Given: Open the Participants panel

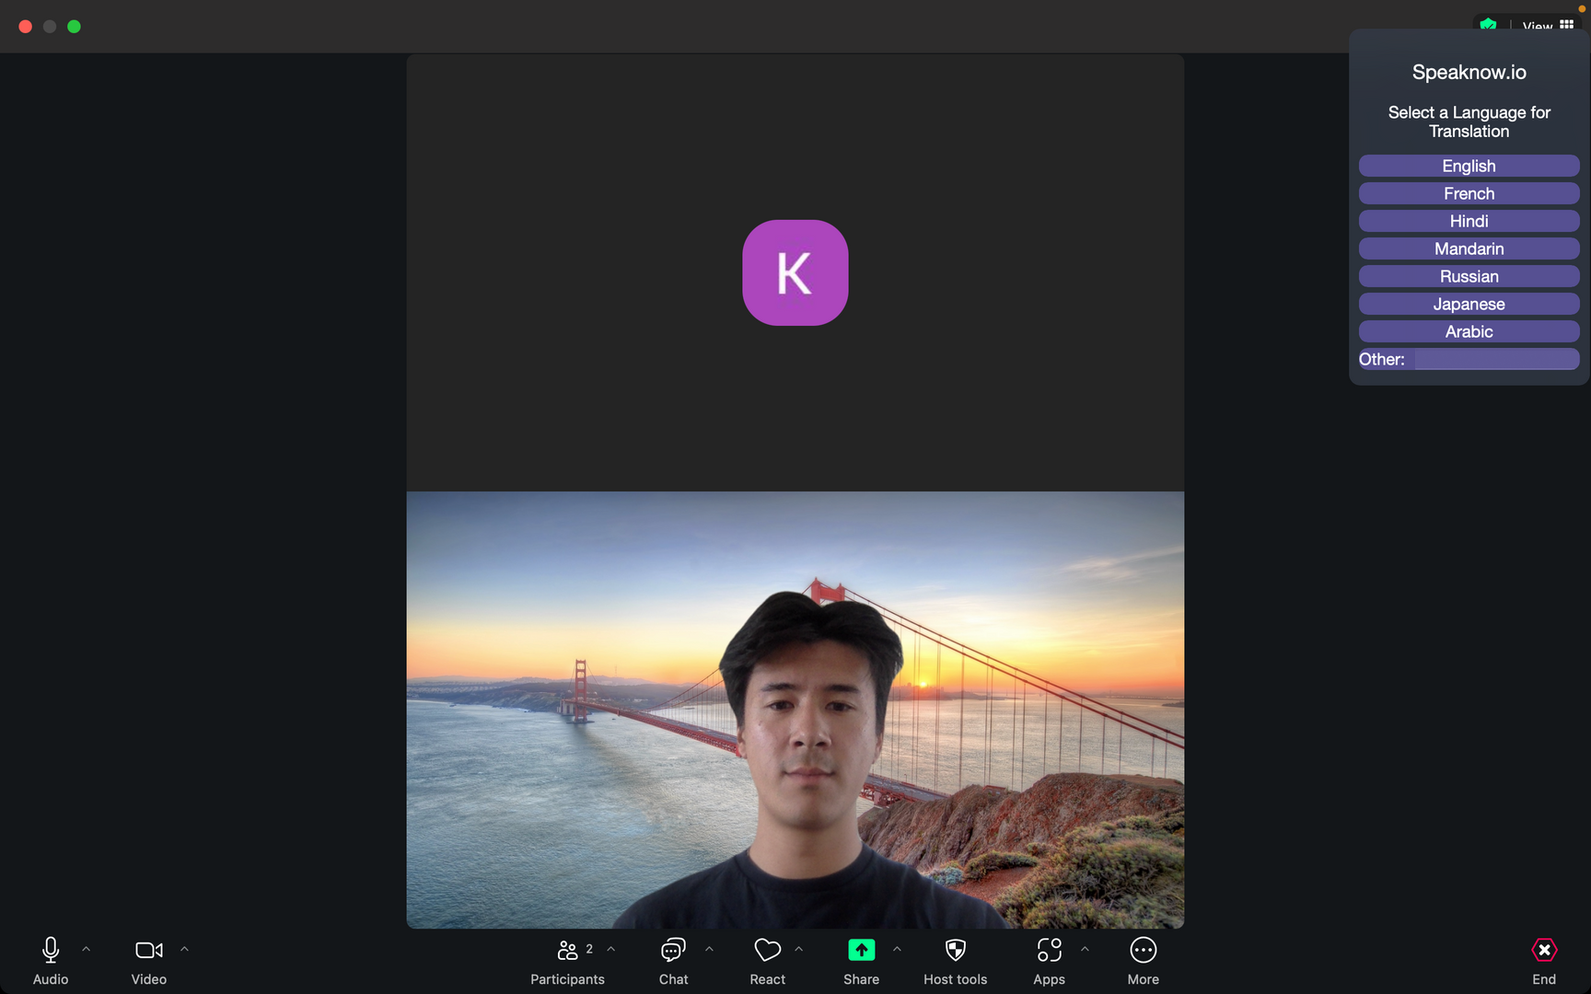Looking at the screenshot, I should click(568, 961).
